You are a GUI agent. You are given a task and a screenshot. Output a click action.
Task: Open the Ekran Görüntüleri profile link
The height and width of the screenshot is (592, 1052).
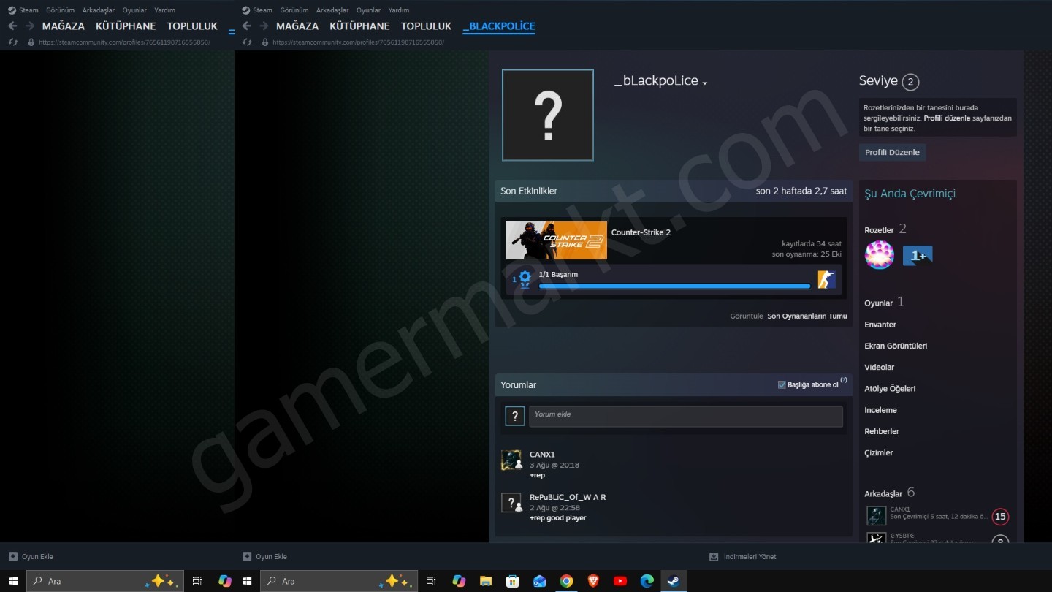[x=896, y=346]
